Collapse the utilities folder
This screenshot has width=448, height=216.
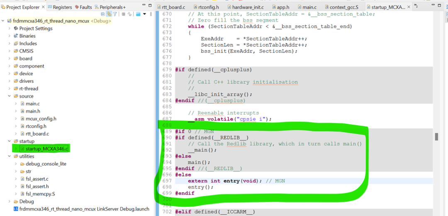(x=10, y=156)
